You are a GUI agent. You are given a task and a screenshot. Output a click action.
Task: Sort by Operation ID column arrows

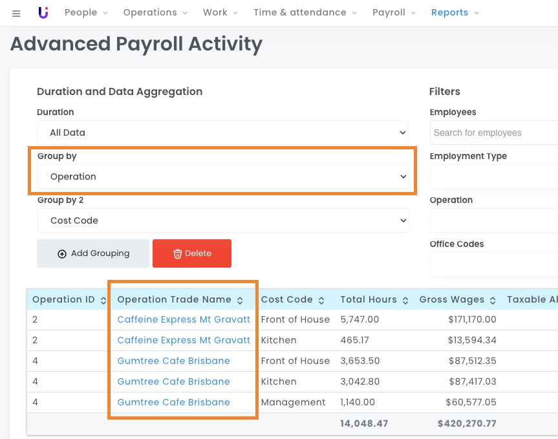point(102,300)
